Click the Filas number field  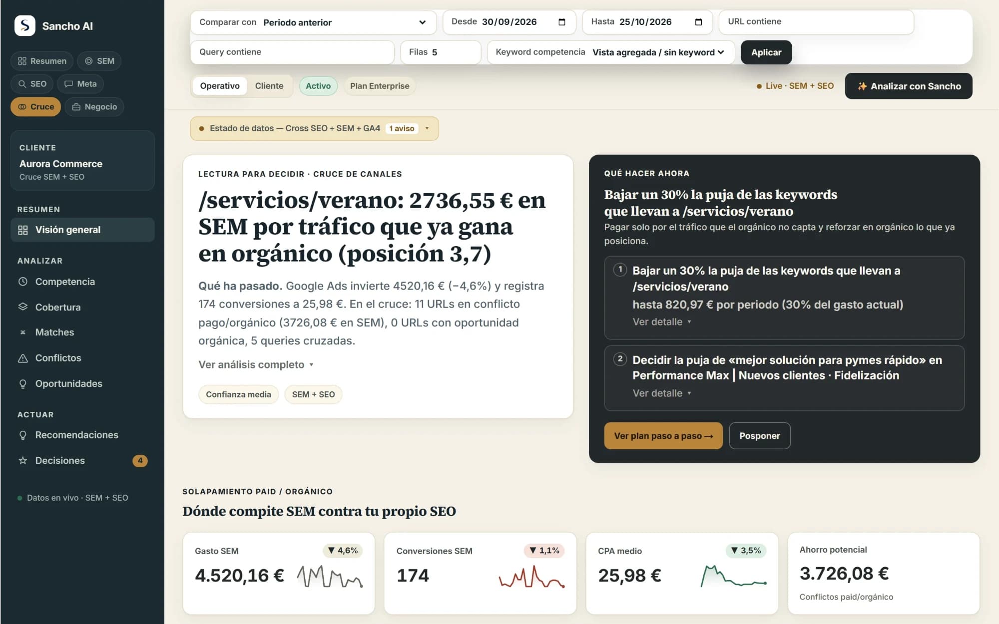coord(441,52)
